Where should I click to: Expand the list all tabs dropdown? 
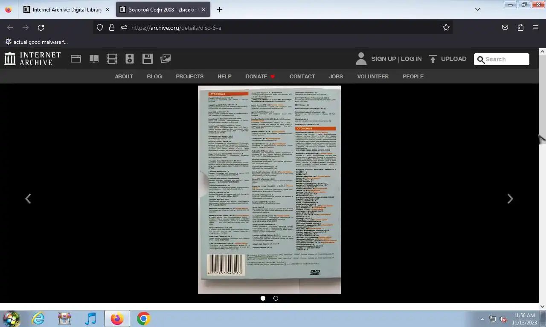point(478,9)
